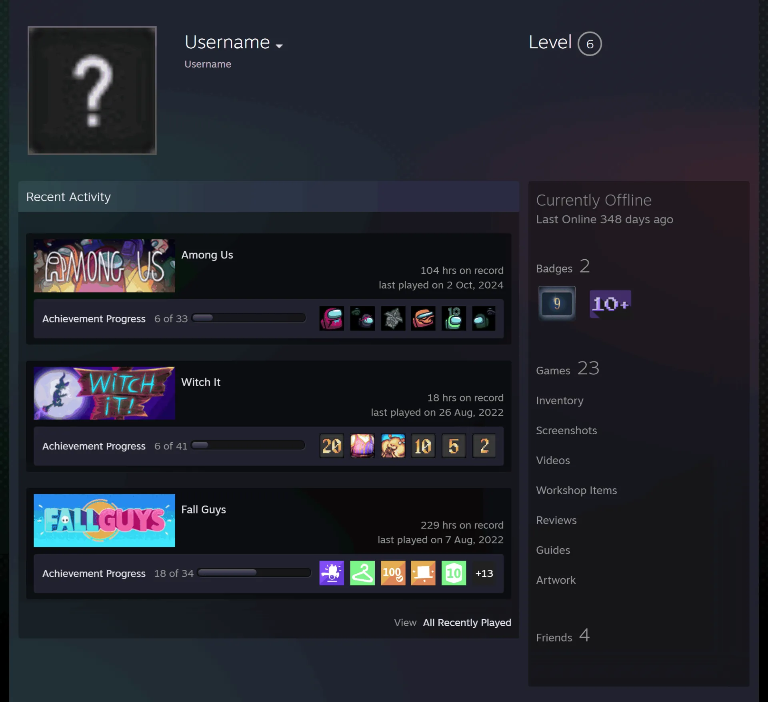The width and height of the screenshot is (768, 702).
Task: Select the purple 10+ games badge
Action: (x=610, y=304)
